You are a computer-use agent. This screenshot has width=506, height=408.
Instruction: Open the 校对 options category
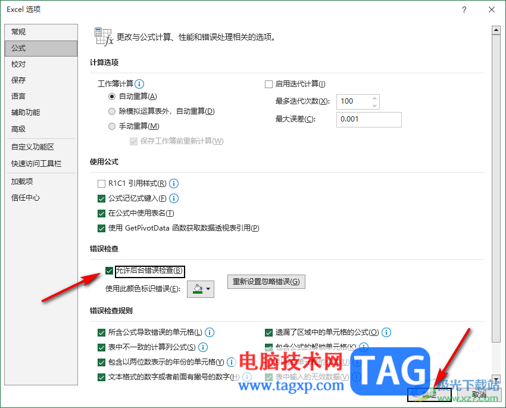pyautogui.click(x=41, y=64)
